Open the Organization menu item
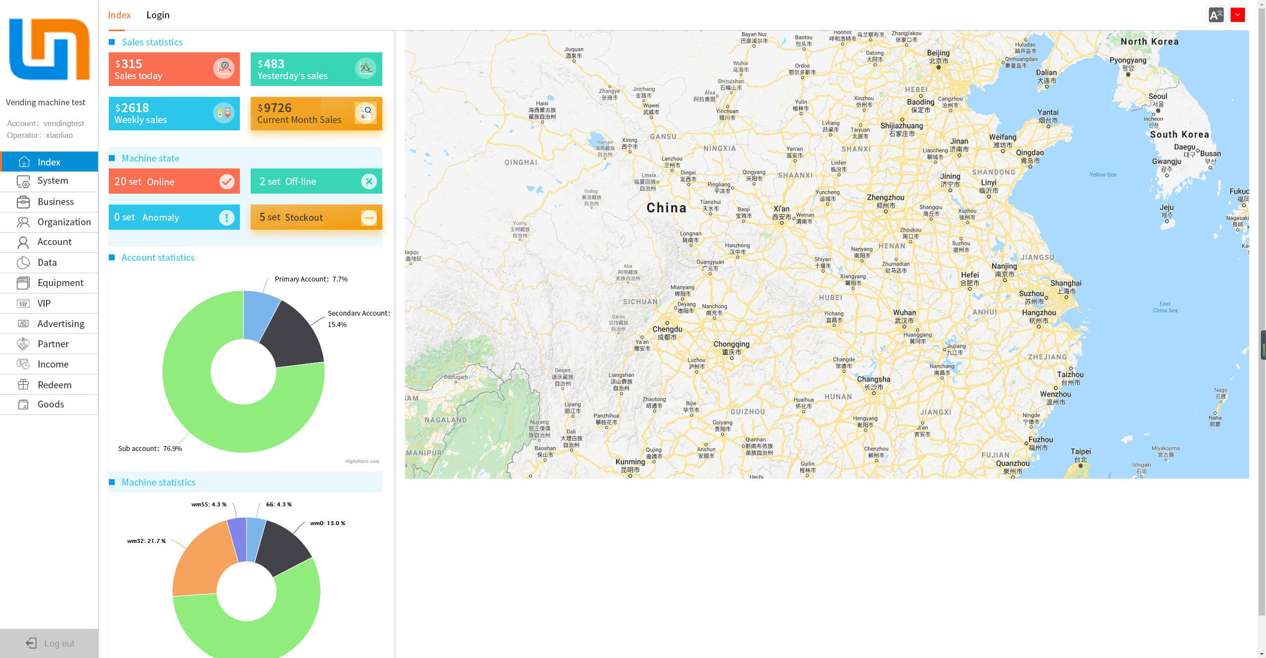This screenshot has width=1266, height=658. 49,222
